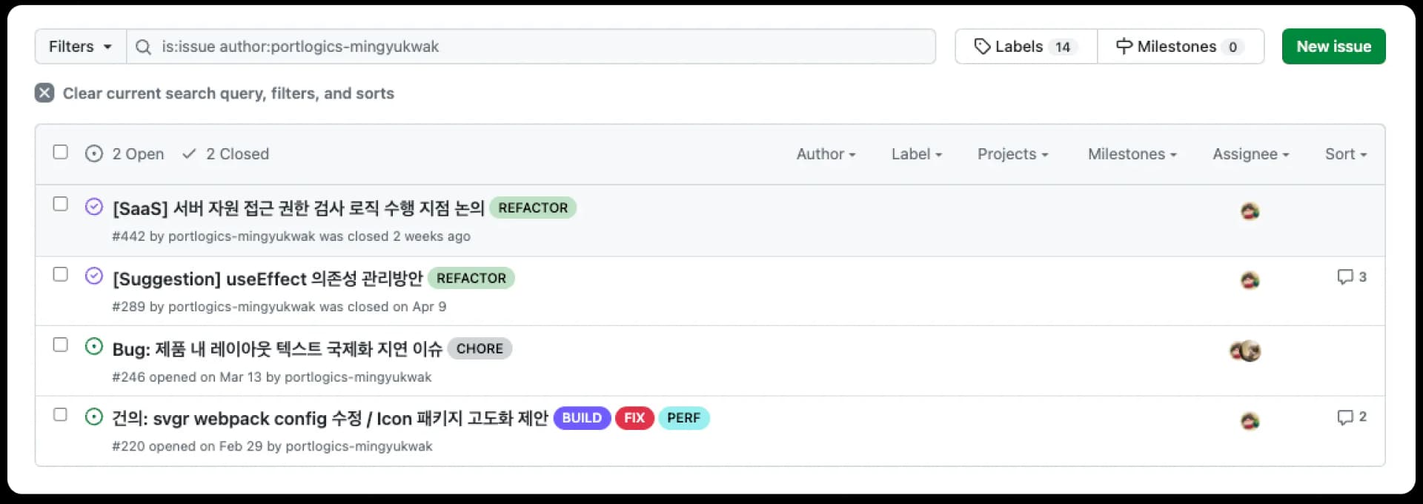
Task: Open the Filters dropdown
Action: (80, 47)
